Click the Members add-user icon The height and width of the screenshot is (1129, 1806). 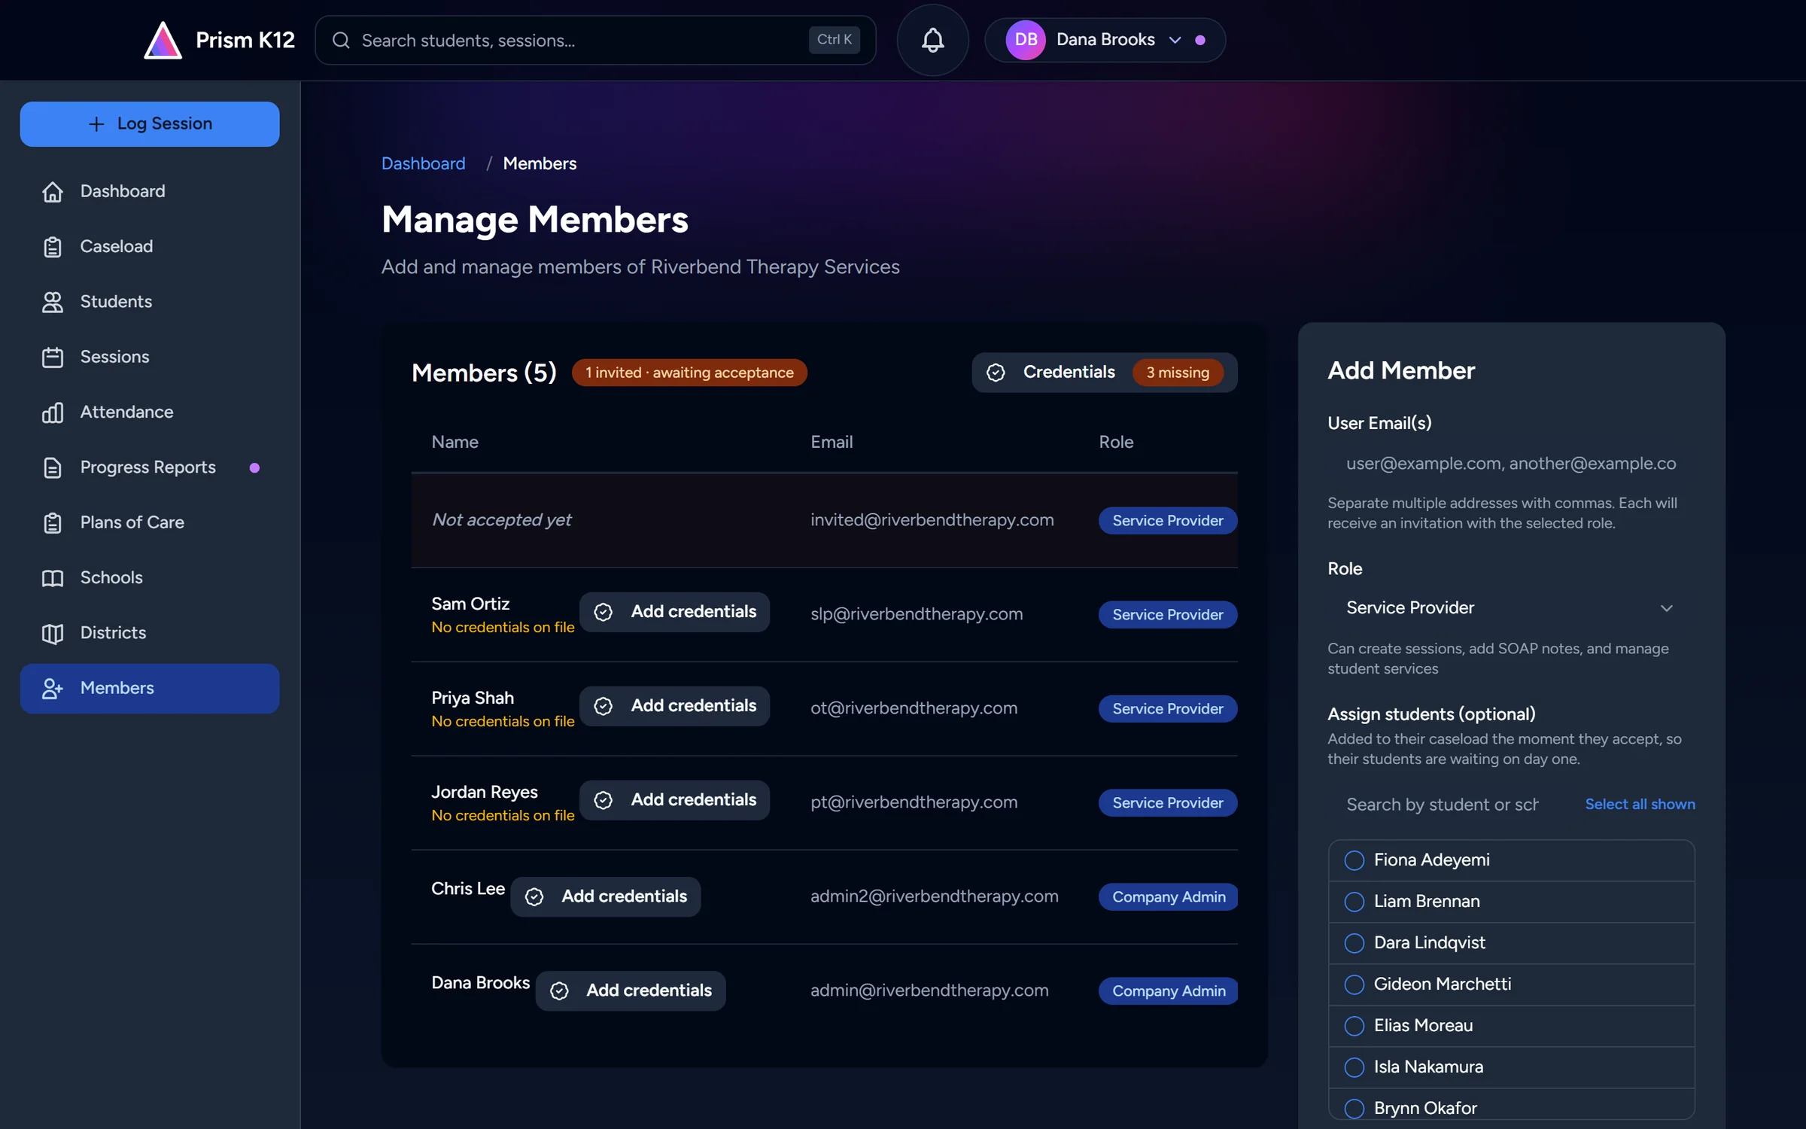[53, 688]
